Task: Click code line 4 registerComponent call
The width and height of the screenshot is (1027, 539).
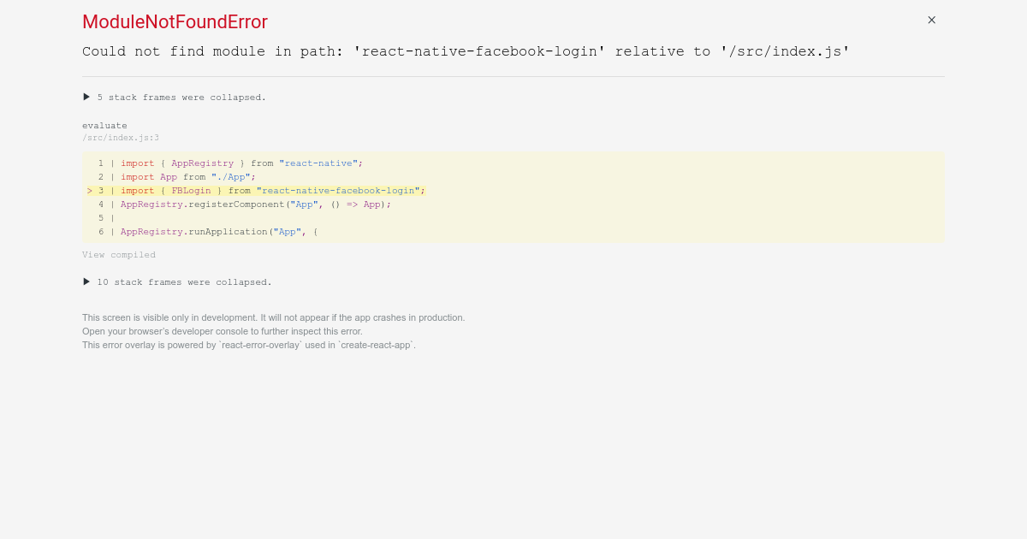Action: (x=244, y=204)
